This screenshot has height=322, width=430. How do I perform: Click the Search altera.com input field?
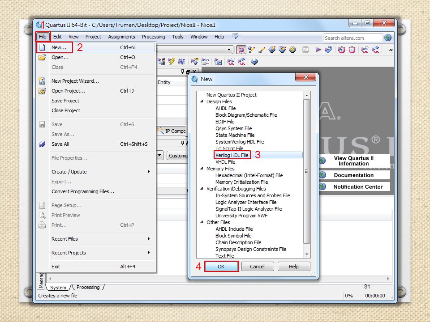click(x=353, y=38)
